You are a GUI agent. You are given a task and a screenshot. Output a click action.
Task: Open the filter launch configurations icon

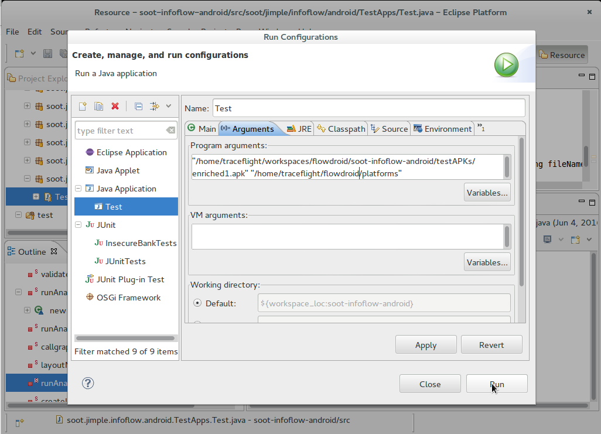coord(155,107)
